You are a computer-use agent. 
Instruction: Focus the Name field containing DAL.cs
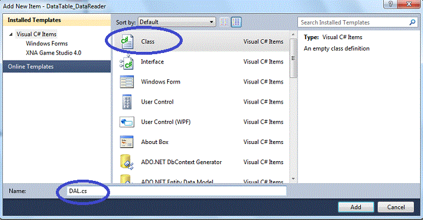click(176, 191)
